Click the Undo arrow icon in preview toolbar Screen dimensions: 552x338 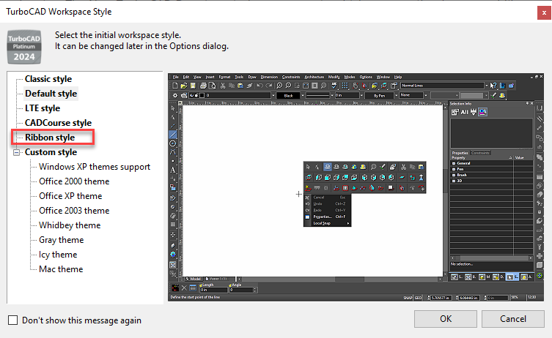260,86
